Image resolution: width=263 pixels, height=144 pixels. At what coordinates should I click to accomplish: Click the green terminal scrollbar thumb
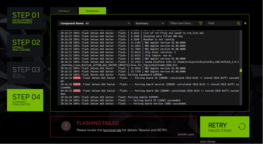click(241, 70)
